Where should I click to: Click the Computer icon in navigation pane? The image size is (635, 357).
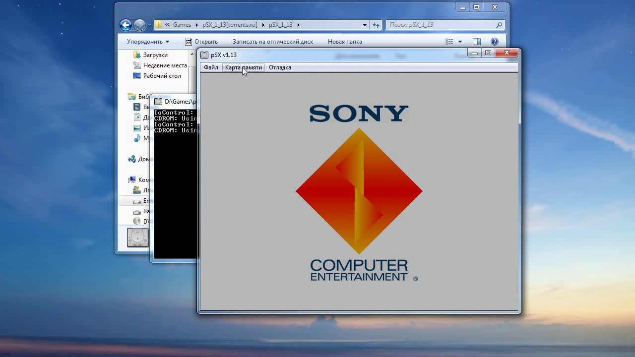coord(132,180)
